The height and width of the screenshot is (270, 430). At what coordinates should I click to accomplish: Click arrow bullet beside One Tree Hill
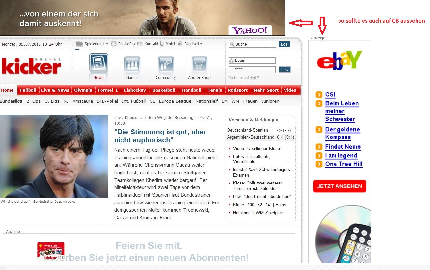tap(319, 164)
